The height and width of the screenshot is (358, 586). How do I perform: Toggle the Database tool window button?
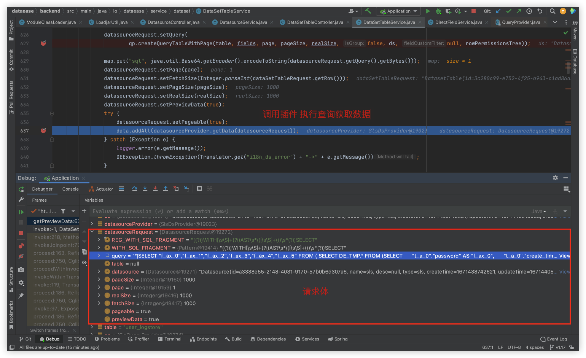click(575, 62)
